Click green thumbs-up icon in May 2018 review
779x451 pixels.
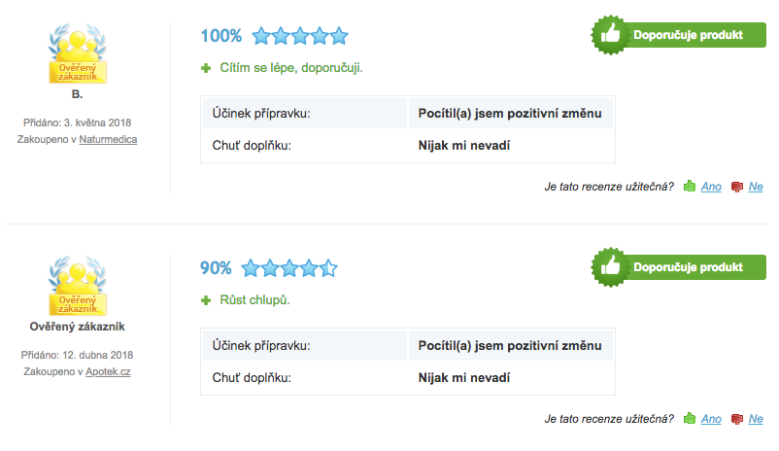689,187
